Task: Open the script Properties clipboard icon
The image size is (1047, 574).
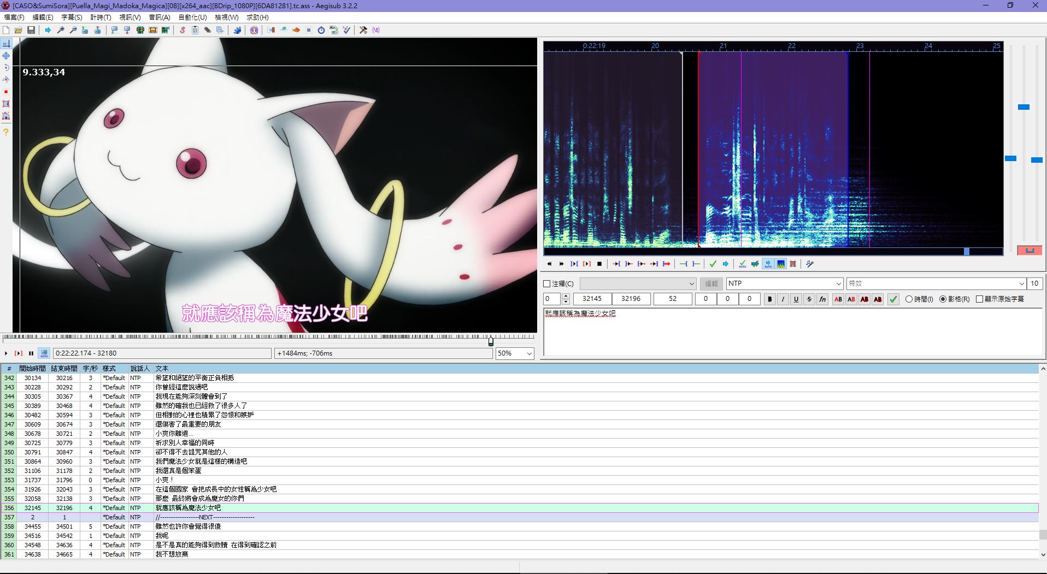Action: [195, 30]
